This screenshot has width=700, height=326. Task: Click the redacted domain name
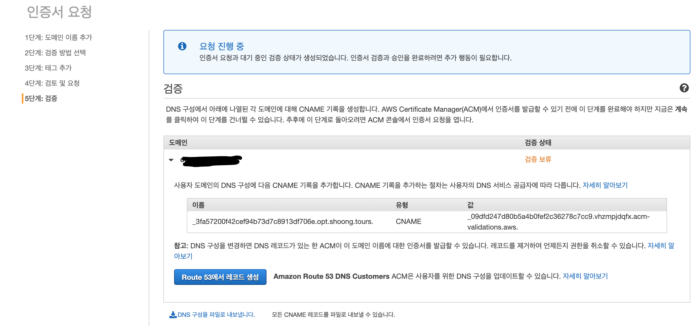211,160
